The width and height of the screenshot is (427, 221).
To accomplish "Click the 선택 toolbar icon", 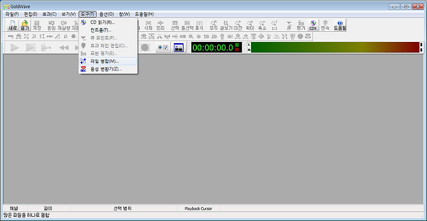I will point(175,25).
